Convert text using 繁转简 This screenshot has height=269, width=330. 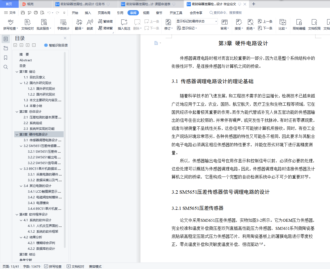(105, 21)
